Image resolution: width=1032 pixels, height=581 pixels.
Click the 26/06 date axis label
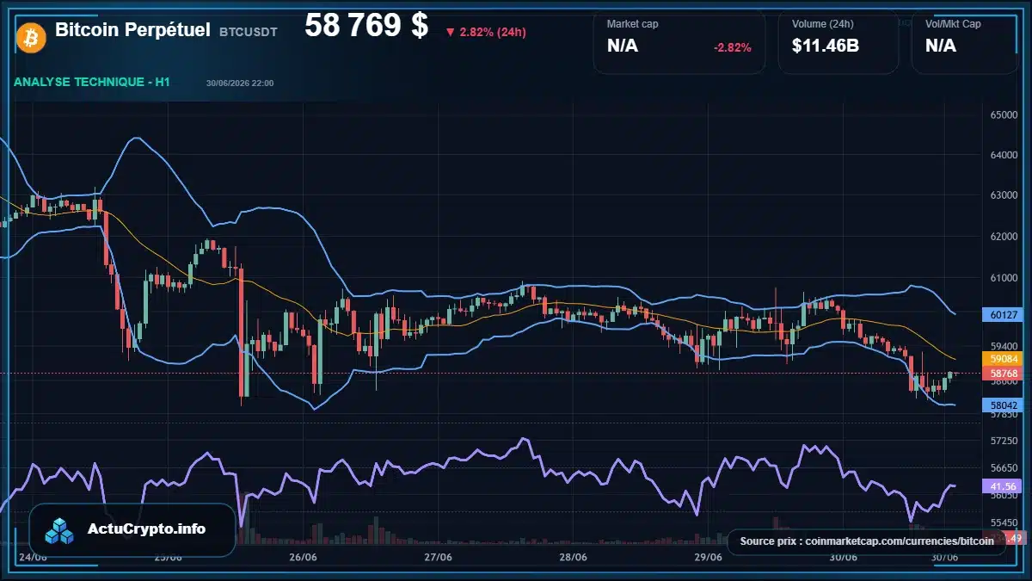[x=304, y=557]
